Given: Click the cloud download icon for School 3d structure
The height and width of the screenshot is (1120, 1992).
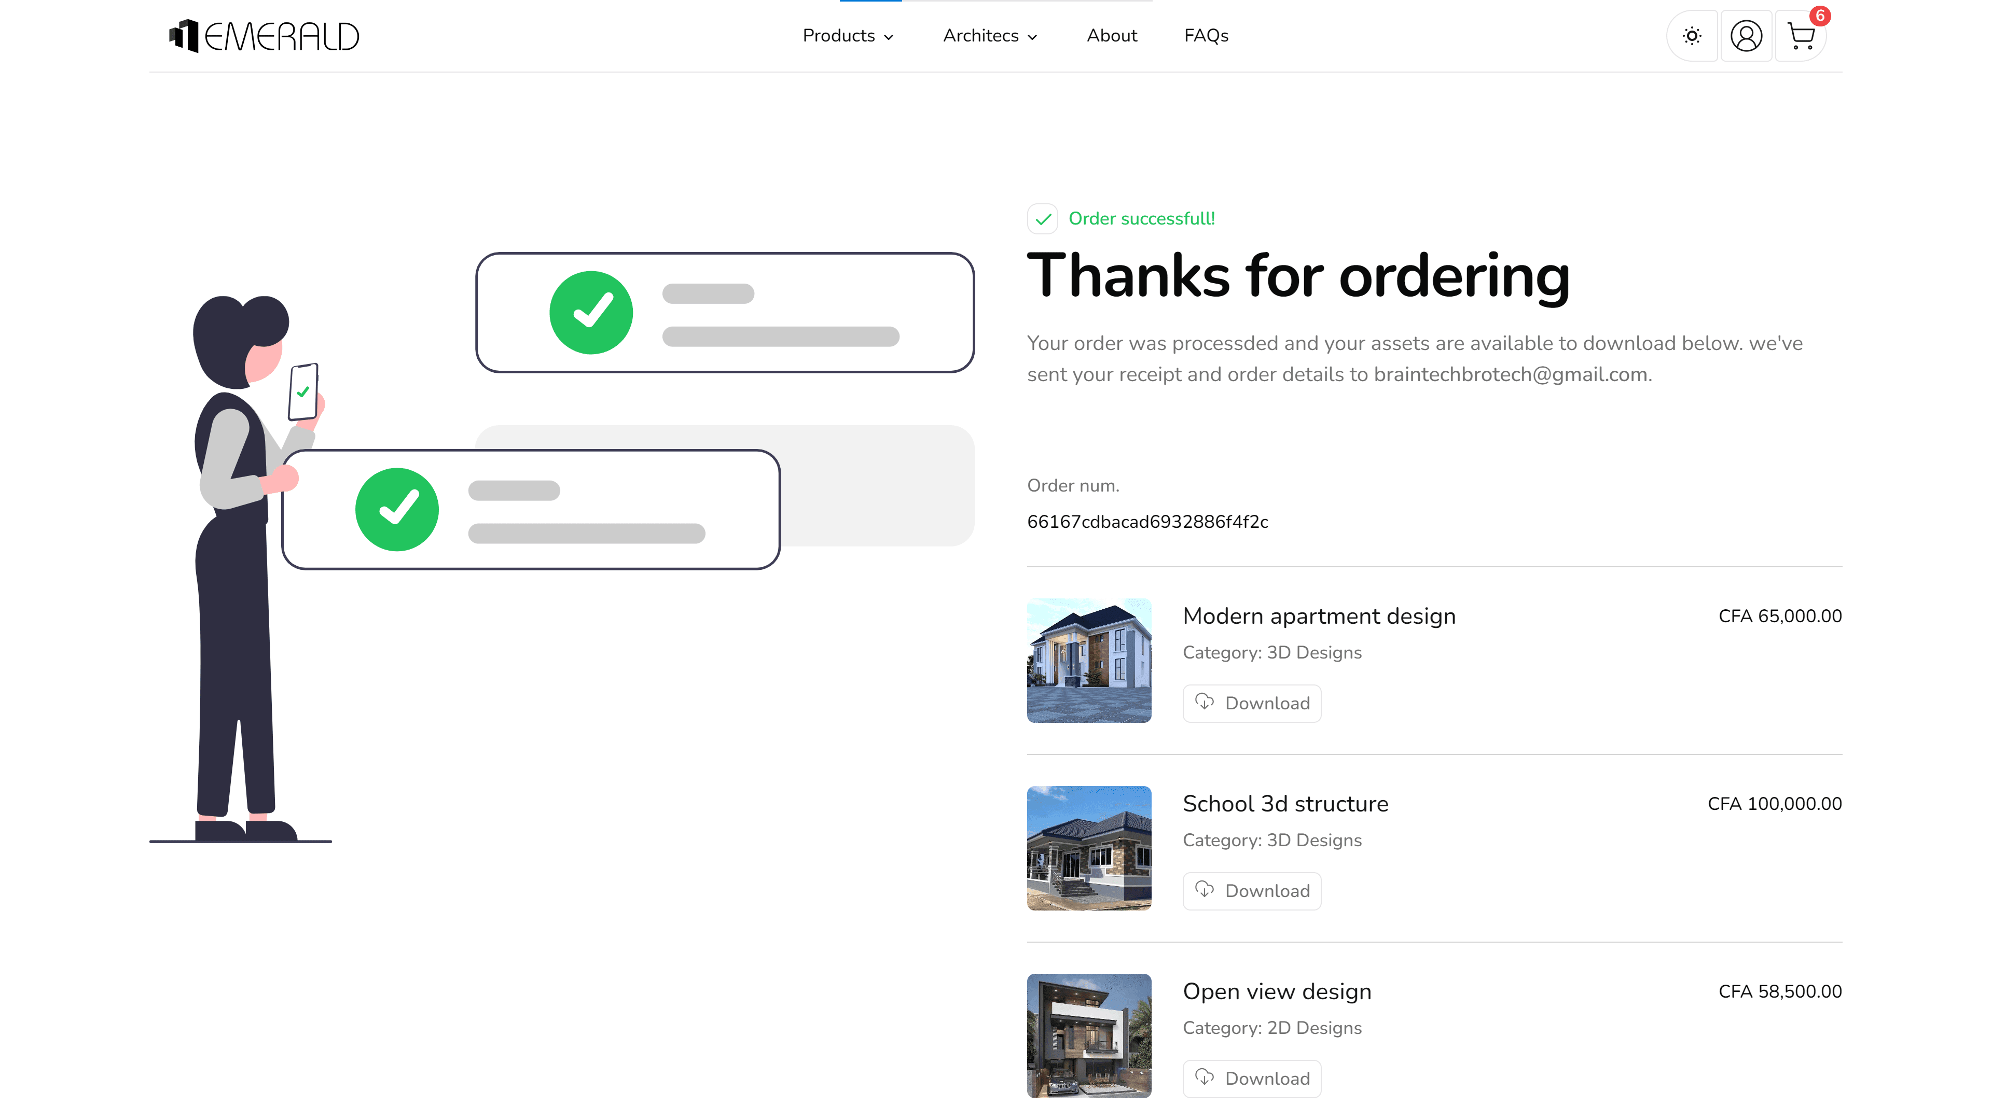Looking at the screenshot, I should 1204,890.
